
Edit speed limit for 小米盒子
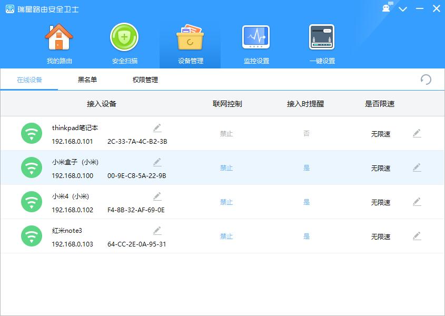[417, 167]
